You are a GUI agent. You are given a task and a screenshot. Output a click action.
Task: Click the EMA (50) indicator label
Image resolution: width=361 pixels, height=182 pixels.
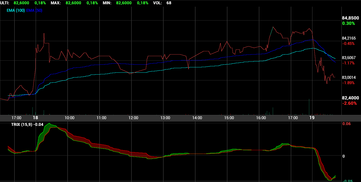(x=34, y=10)
